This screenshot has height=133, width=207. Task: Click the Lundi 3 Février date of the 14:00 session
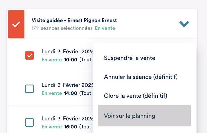[x=66, y=85]
